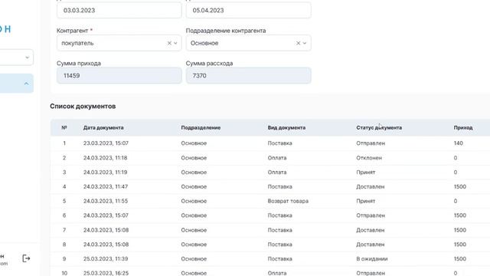Viewport: 490px width, 276px height.
Task: Select row dated 24.03.2023, 11:55
Action: click(270, 201)
